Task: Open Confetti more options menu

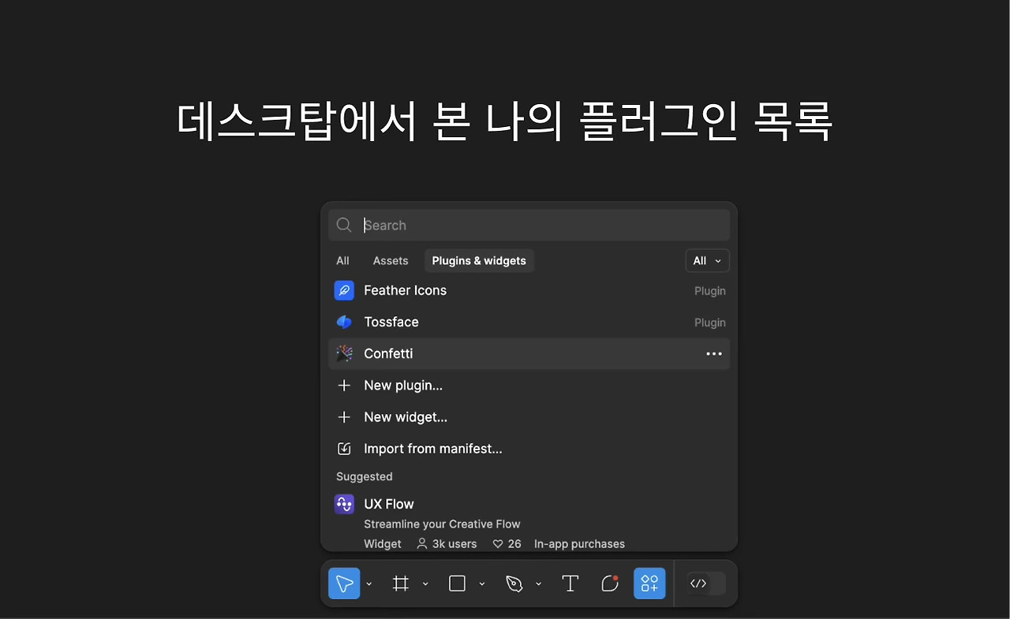Action: point(714,354)
